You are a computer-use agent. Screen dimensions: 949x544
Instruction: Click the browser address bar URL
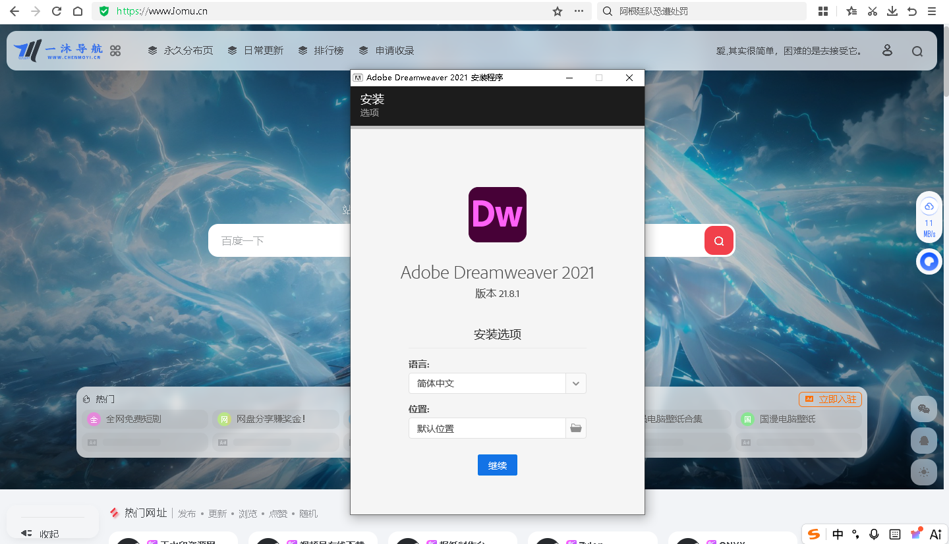click(162, 11)
